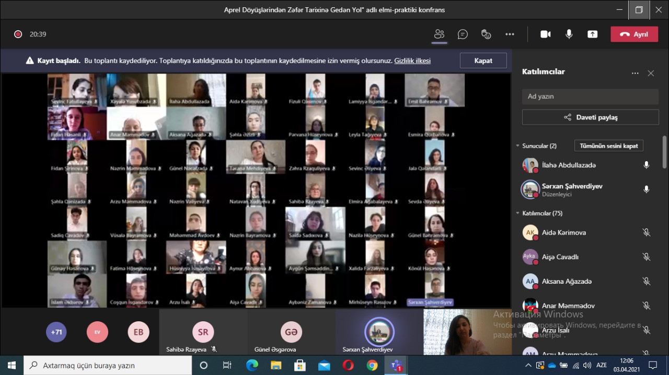This screenshot has height=375, width=669.
Task: Open Microsoft Store from taskbar
Action: [x=300, y=365]
